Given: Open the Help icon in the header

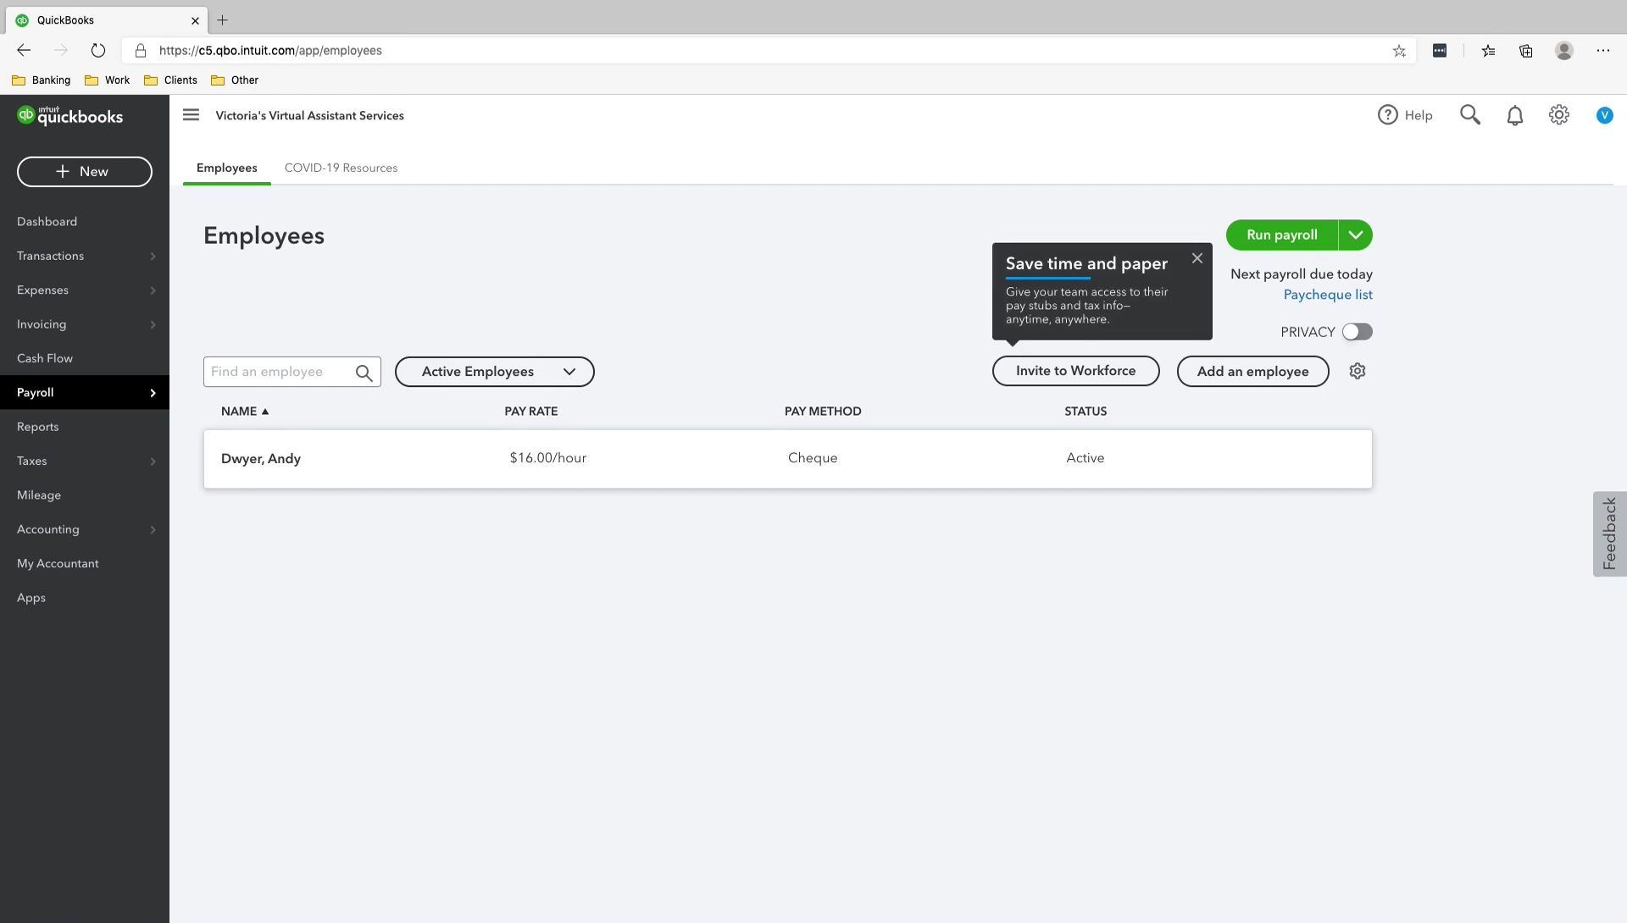Looking at the screenshot, I should 1387,115.
